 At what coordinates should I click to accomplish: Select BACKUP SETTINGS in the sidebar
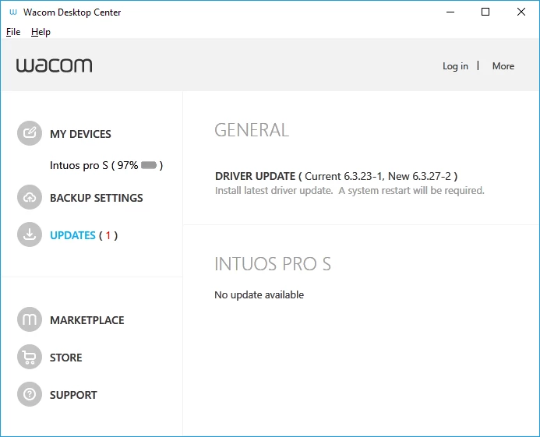(96, 198)
